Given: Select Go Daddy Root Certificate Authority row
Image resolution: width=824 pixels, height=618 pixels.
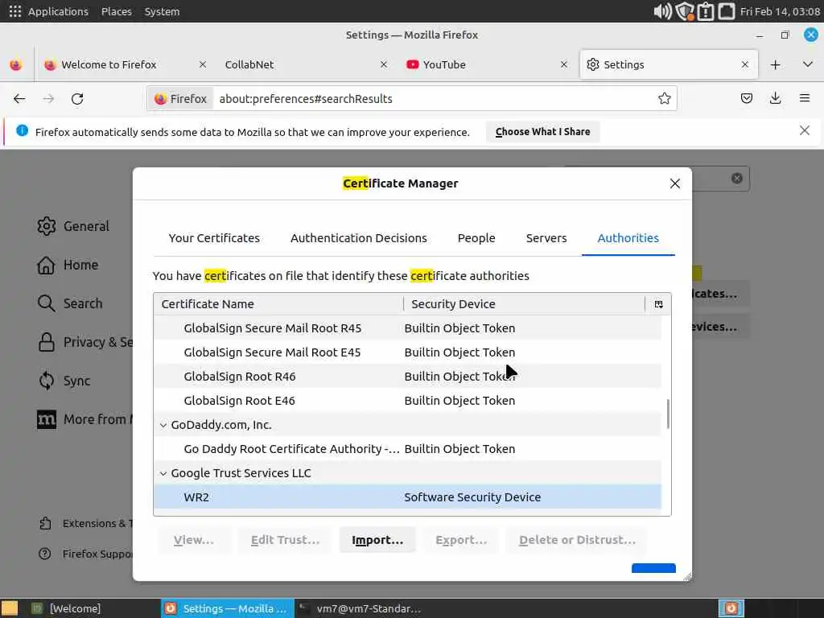Looking at the screenshot, I should pos(407,449).
